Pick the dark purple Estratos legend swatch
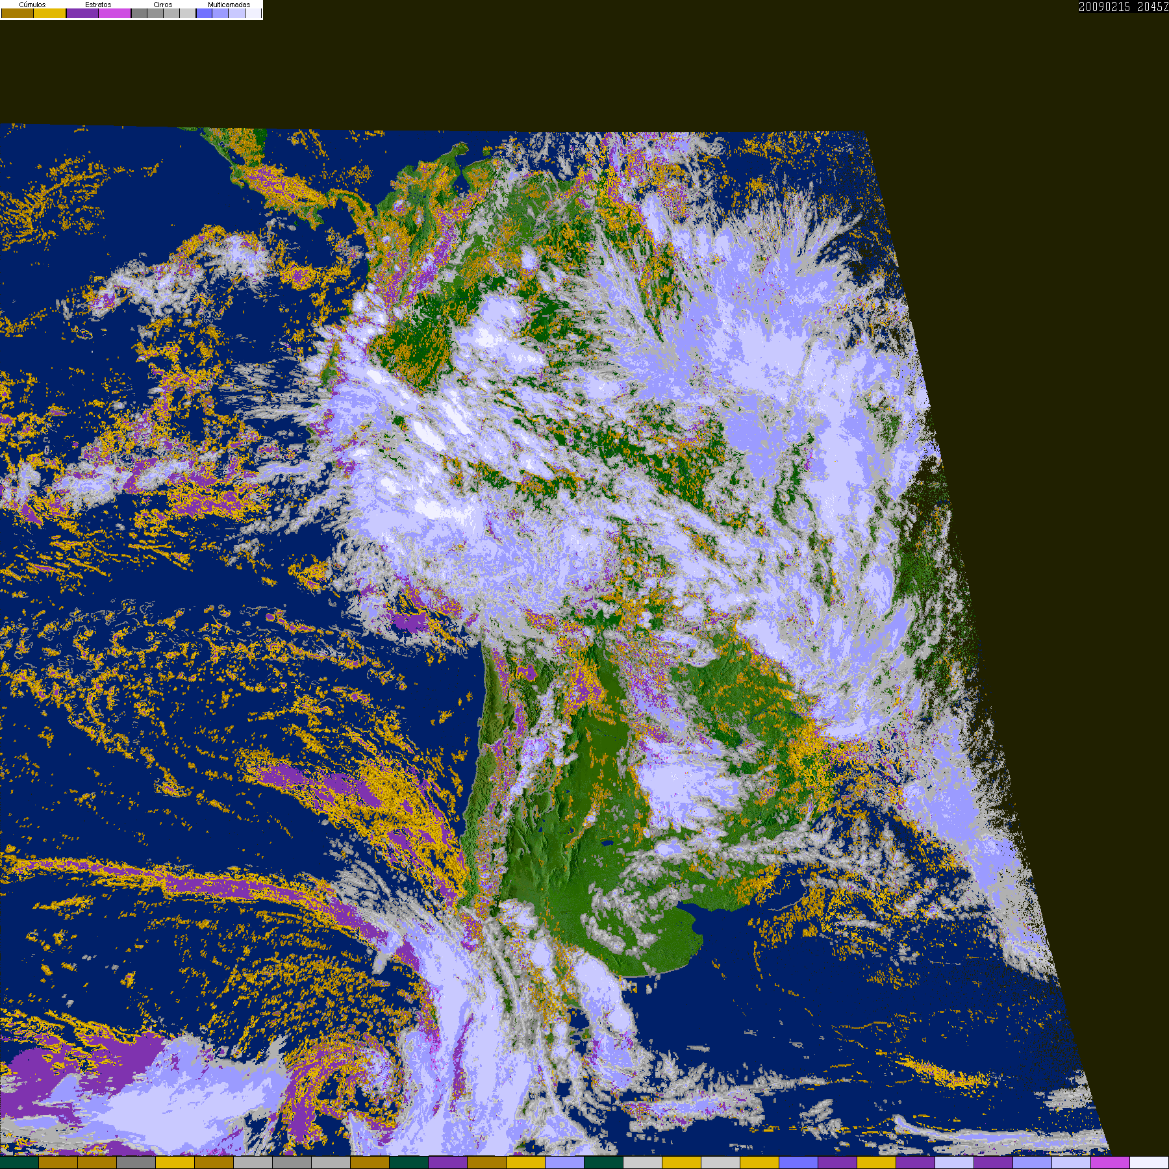Viewport: 1169px width, 1169px height. click(x=82, y=13)
